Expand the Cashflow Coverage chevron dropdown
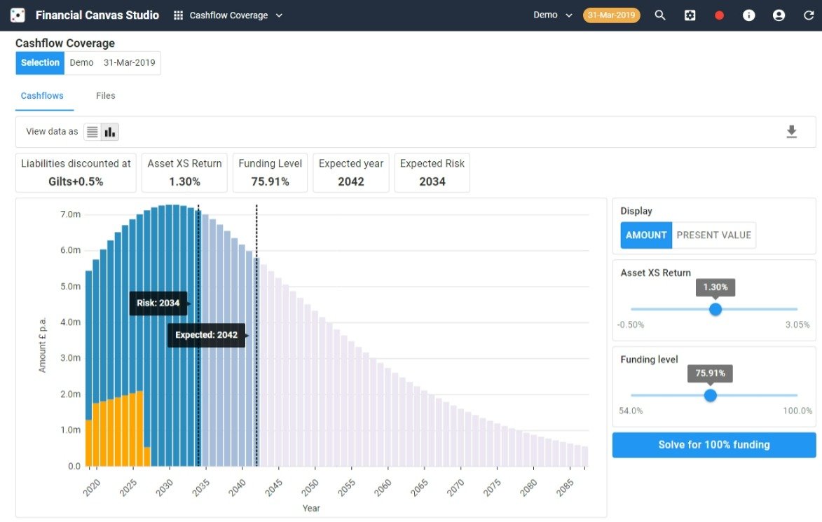The width and height of the screenshot is (822, 522). pyautogui.click(x=279, y=15)
